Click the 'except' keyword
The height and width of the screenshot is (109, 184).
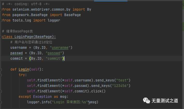[25, 97]
